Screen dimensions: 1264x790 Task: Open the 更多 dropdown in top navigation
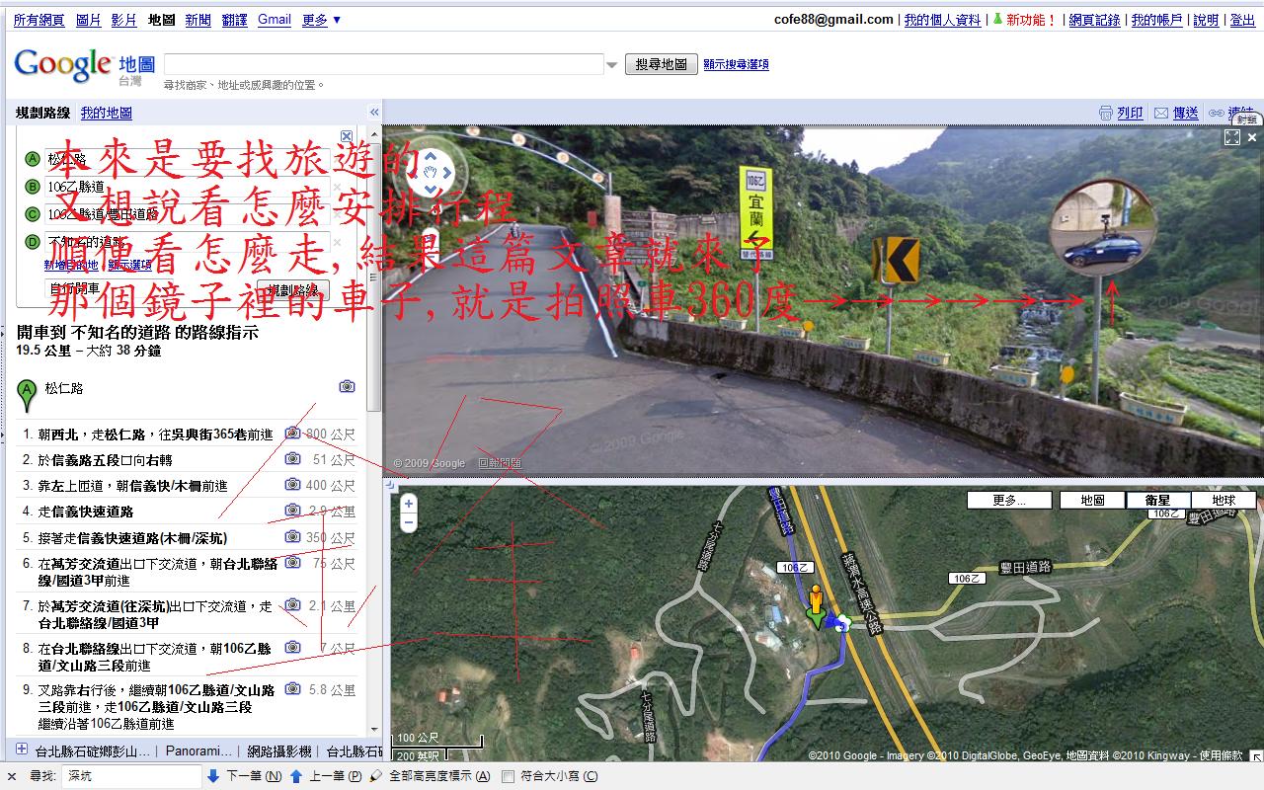click(x=321, y=20)
